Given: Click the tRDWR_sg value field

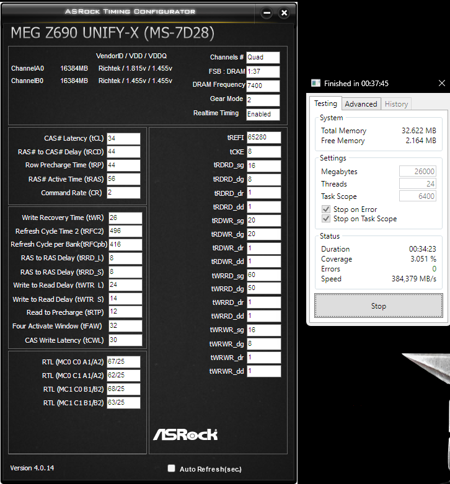Looking at the screenshot, I should 264,221.
